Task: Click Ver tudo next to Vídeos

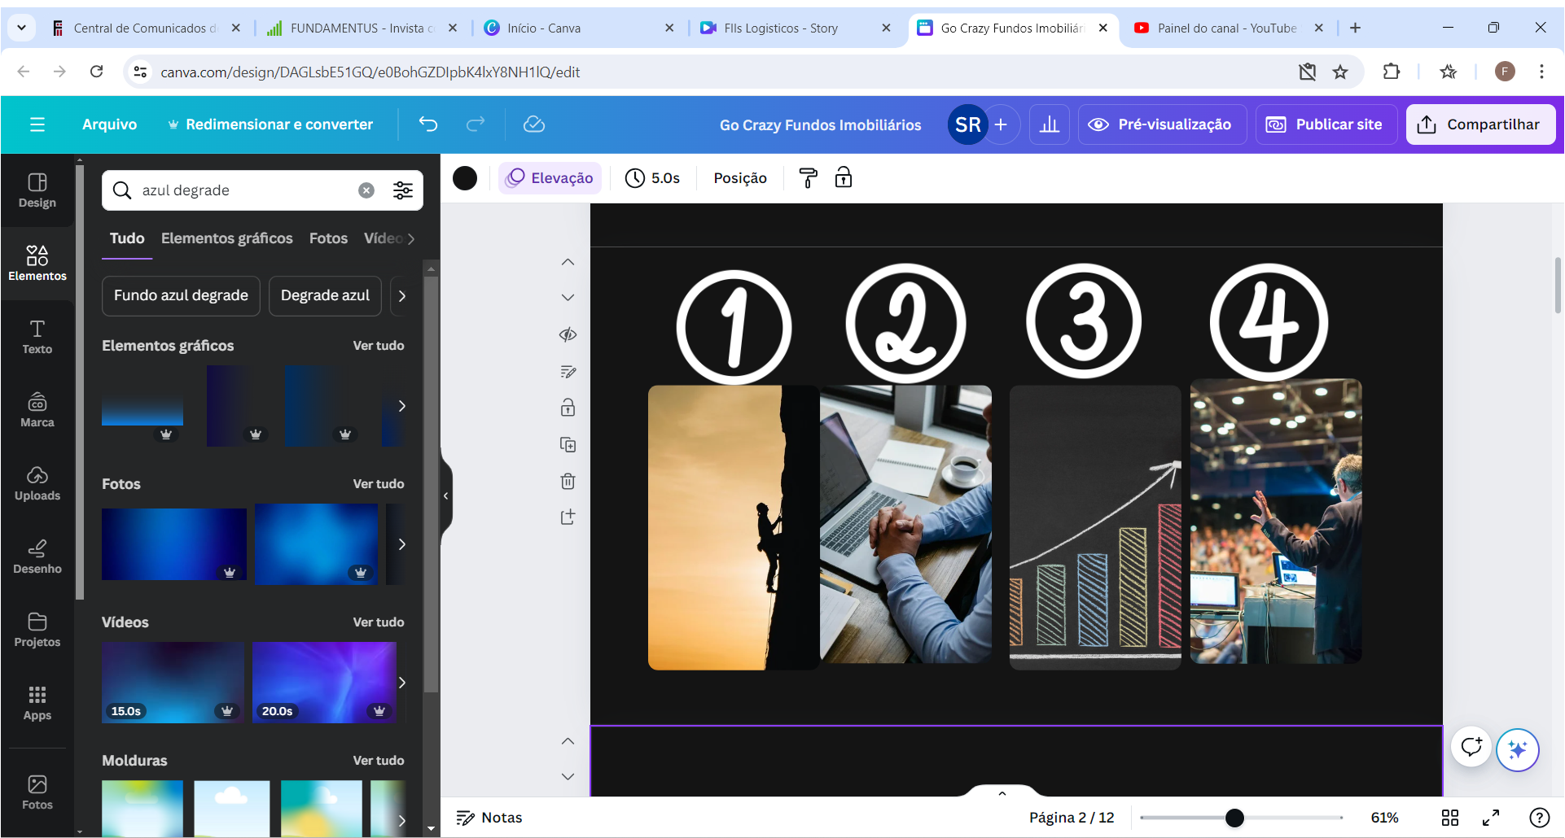Action: [x=378, y=622]
